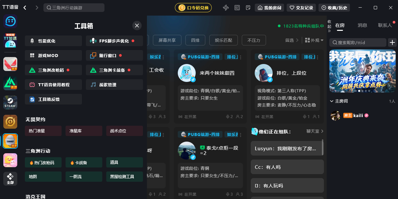The image size is (398, 199).
Task: Open 我的房间
Action: coord(269,8)
